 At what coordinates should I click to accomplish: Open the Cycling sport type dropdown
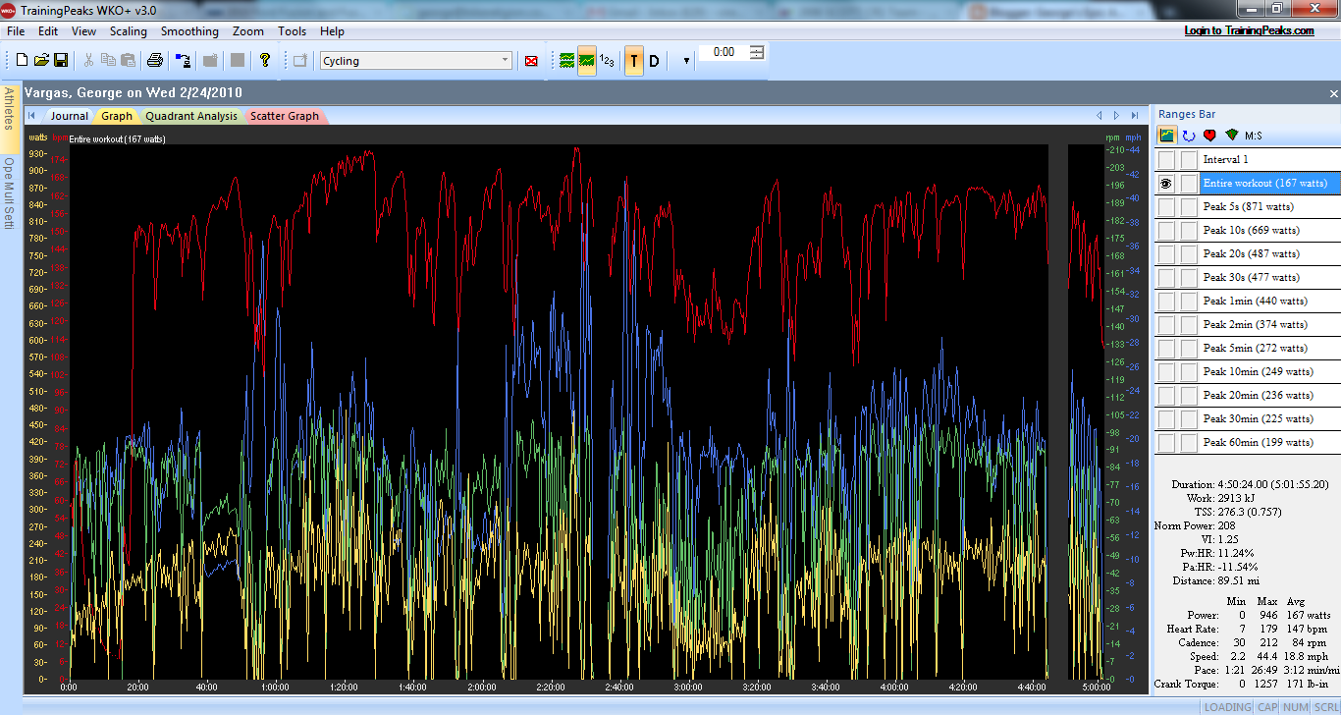coord(505,61)
